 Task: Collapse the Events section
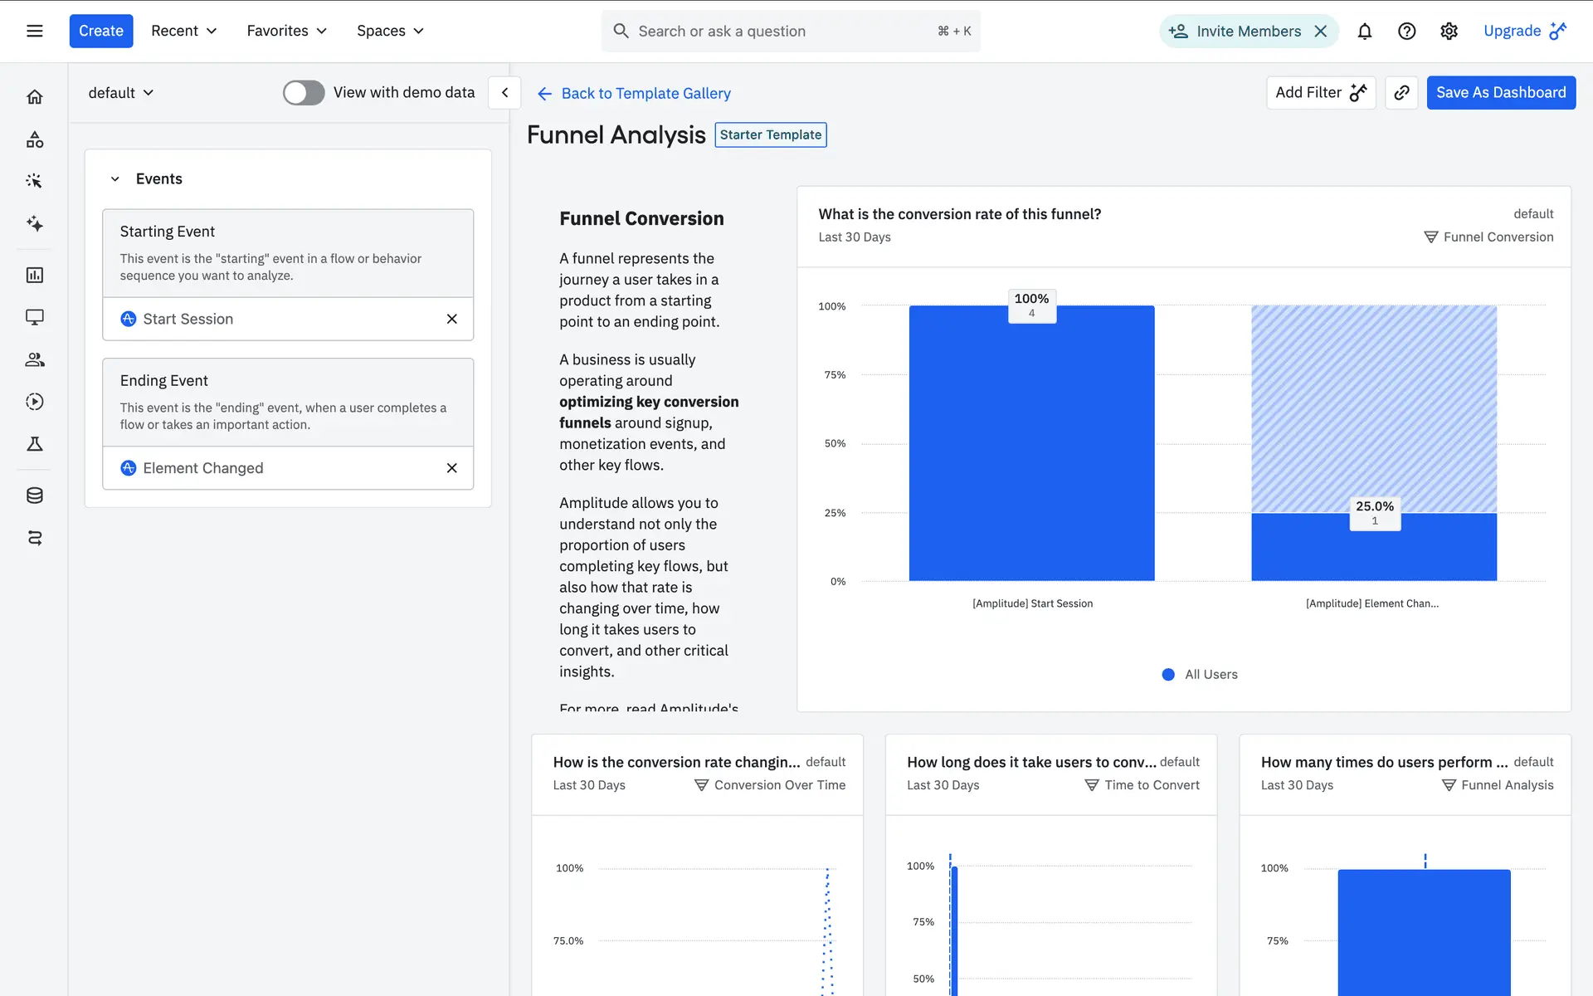coord(115,179)
